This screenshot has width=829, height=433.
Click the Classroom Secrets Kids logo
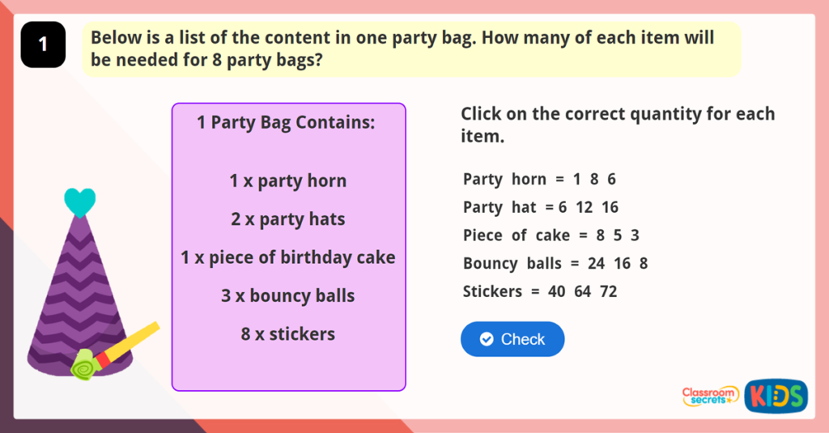(x=744, y=395)
